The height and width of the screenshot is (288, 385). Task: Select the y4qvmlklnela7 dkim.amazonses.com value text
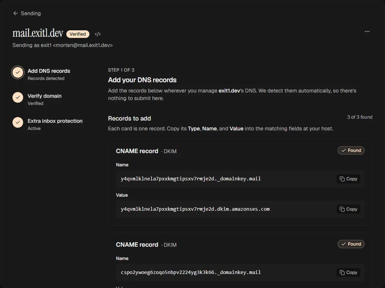[x=195, y=209]
